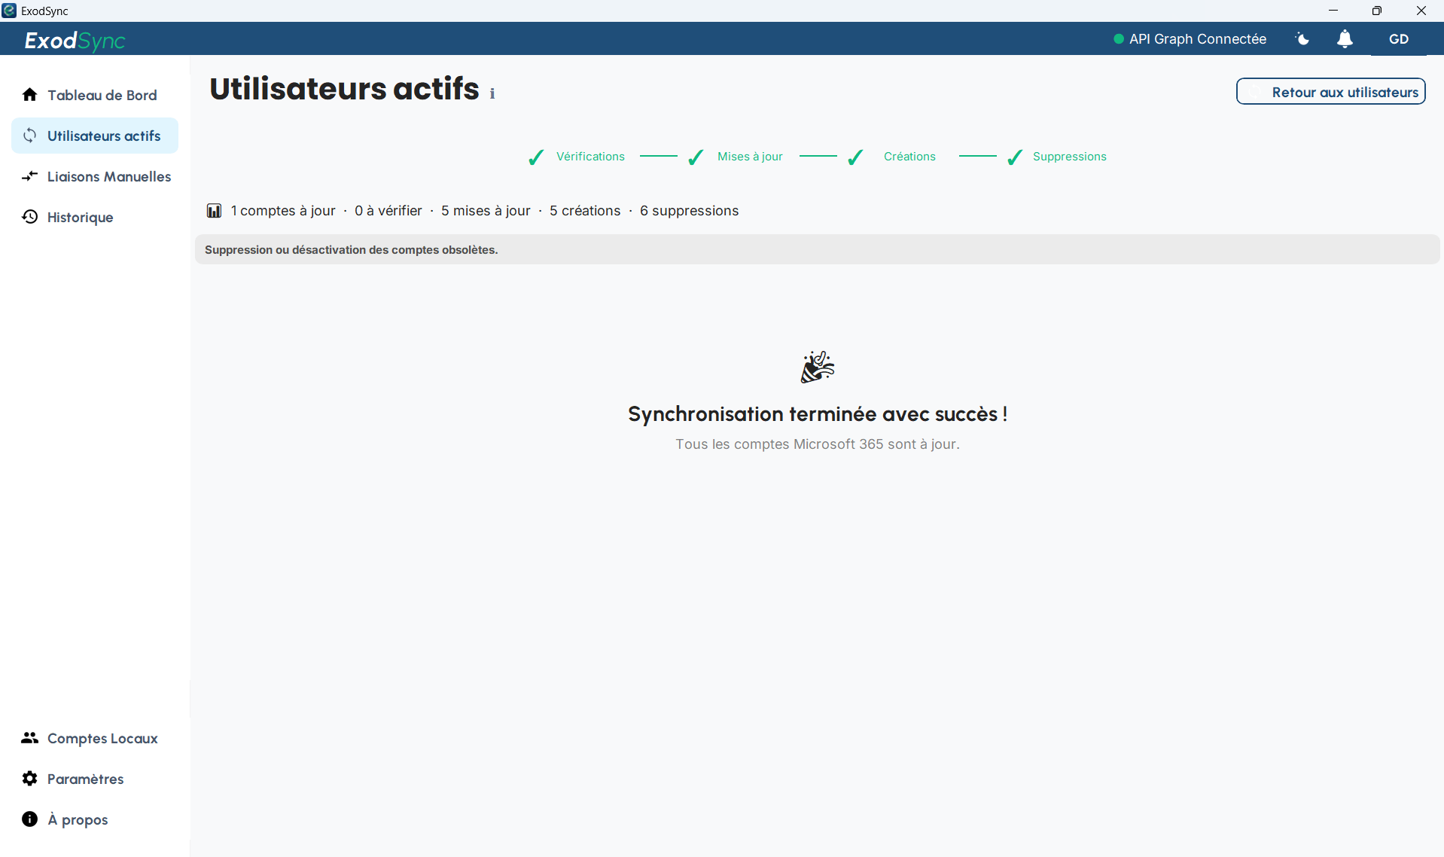This screenshot has width=1444, height=857.
Task: Click the party popper success icon
Action: pyautogui.click(x=818, y=367)
